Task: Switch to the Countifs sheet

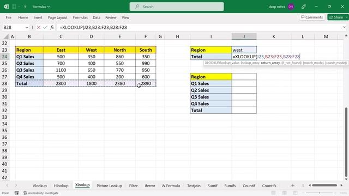Action: point(269,186)
